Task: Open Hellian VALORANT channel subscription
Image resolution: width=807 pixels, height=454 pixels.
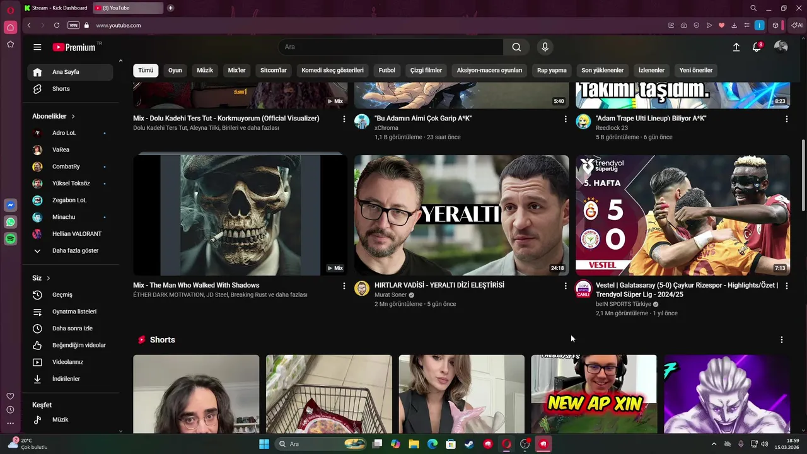Action: coord(70,234)
